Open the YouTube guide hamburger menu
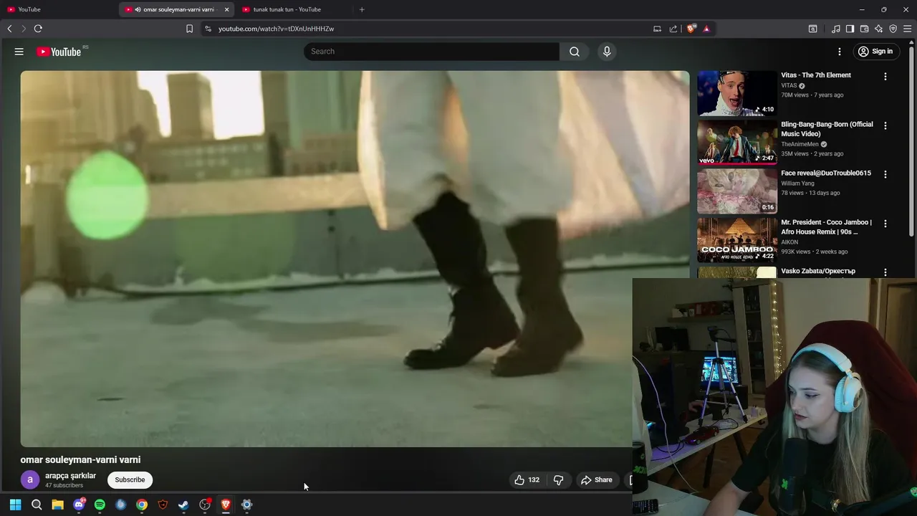This screenshot has height=516, width=917. click(19, 52)
